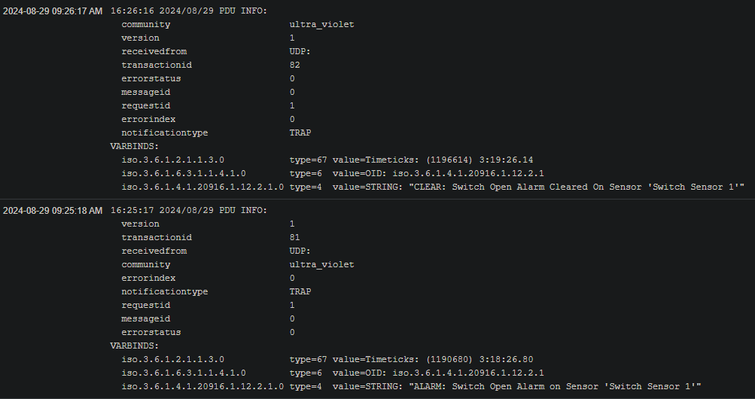Click VARBINDS label in the 09:26:17 entry
This screenshot has width=755, height=399.
(x=134, y=146)
